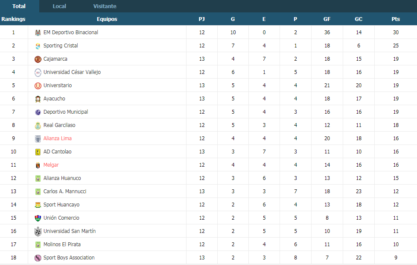Click the Sport Huancayo team logo
The image size is (417, 265).
(38, 205)
